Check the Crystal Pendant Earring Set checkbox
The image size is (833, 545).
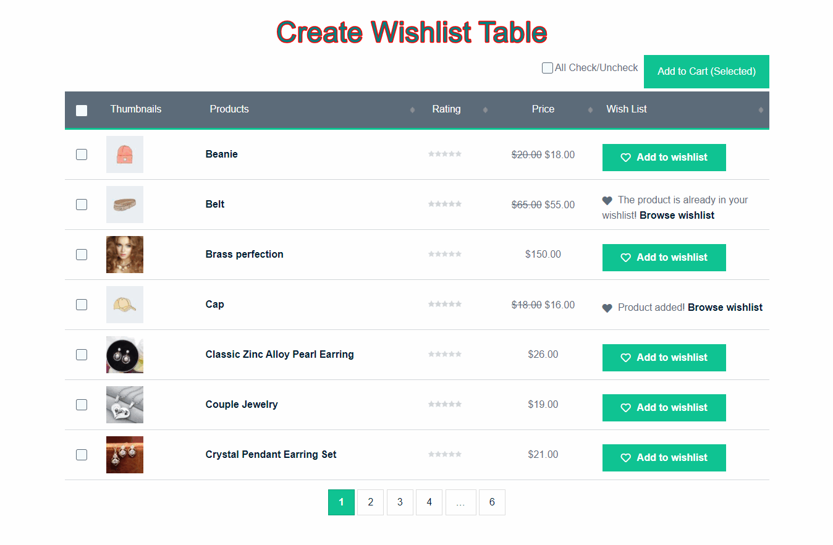click(82, 455)
